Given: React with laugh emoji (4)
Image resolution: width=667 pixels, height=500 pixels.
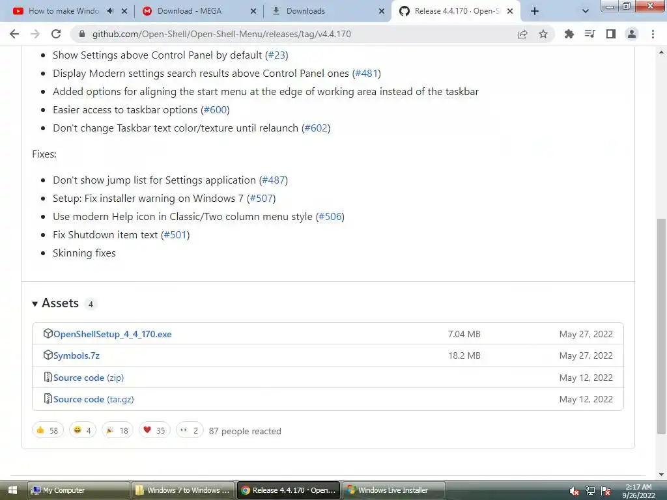Looking at the screenshot, I should click(83, 430).
